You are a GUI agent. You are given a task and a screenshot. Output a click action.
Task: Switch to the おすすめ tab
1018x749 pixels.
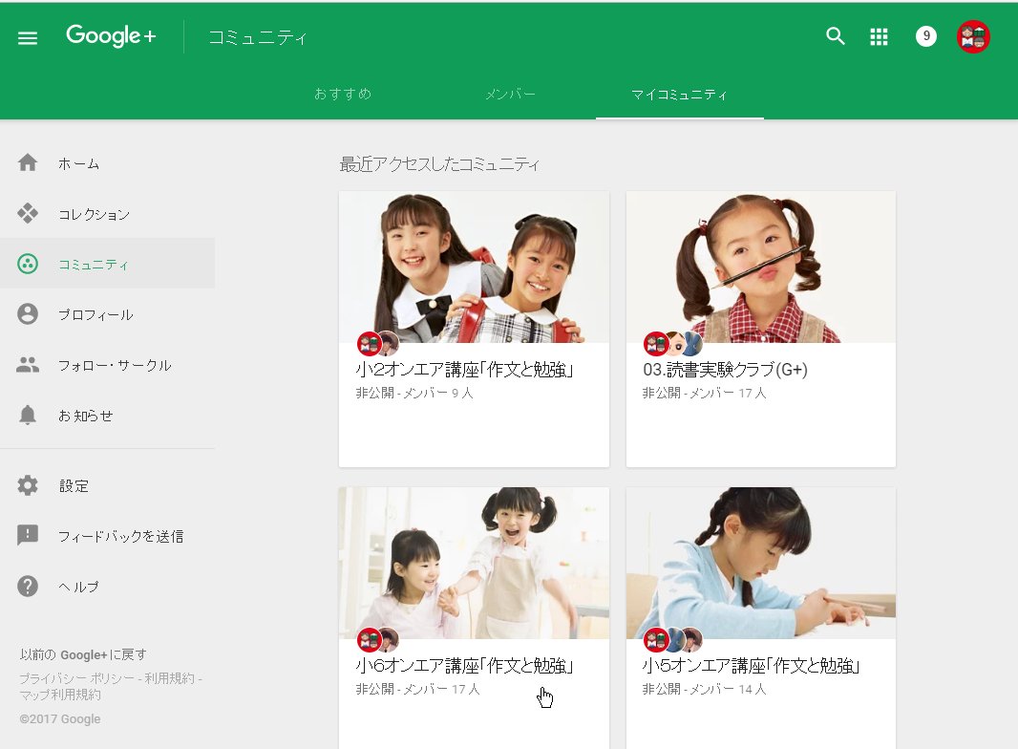(x=343, y=94)
